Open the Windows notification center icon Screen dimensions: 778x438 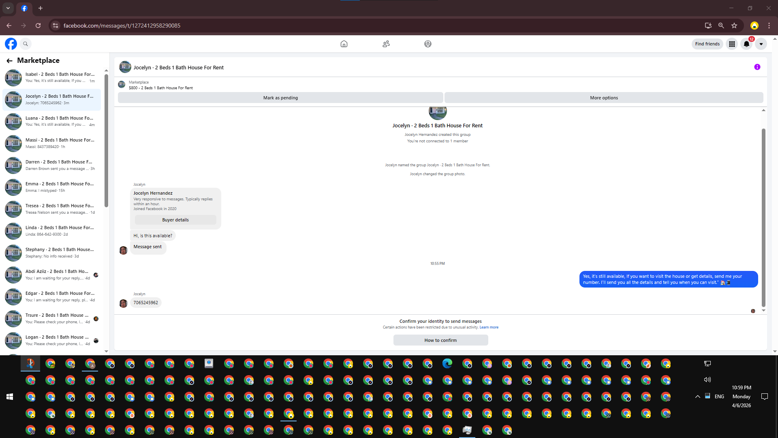[x=765, y=397]
